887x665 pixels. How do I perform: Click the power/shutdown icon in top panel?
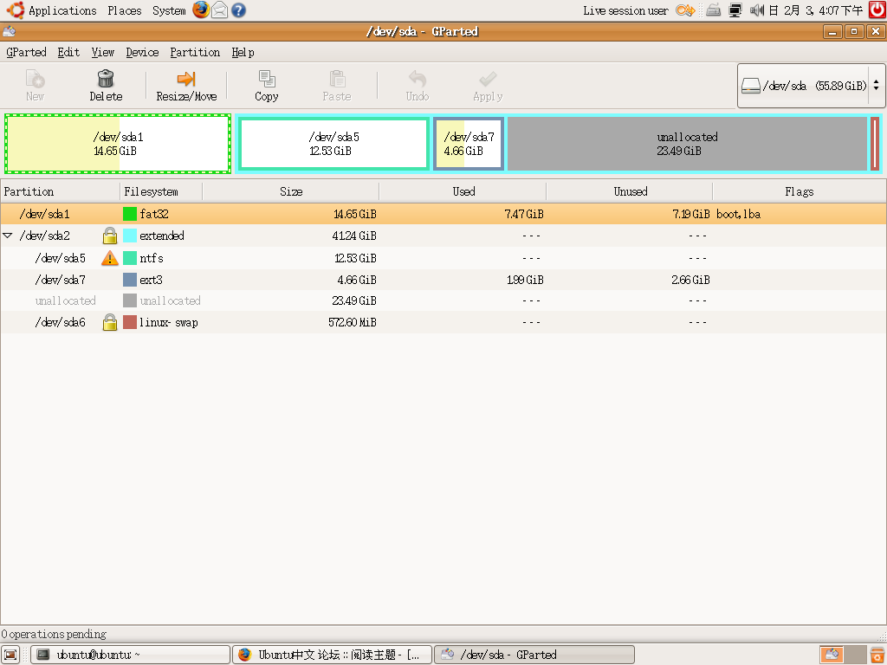(x=877, y=10)
